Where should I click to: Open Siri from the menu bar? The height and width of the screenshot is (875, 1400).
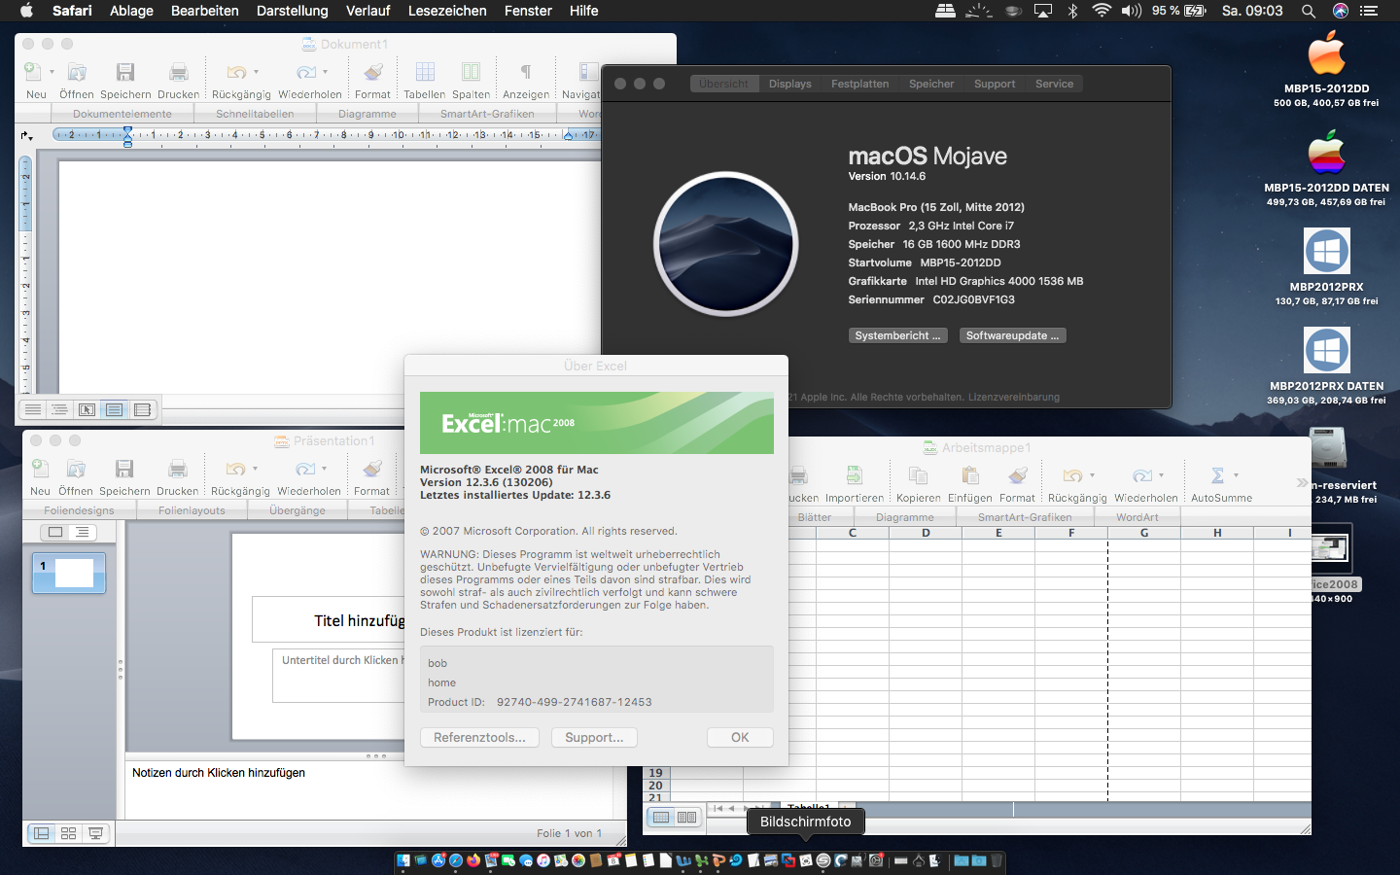[1341, 11]
